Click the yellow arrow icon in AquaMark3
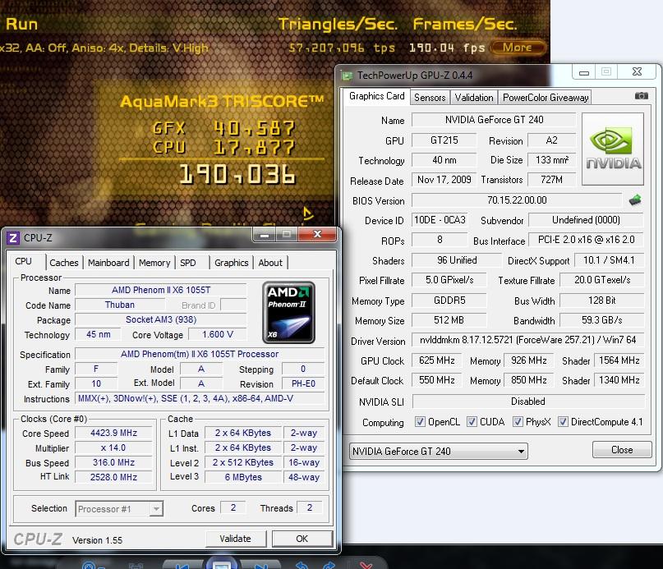Screen dimensions: 663x569 308,213
